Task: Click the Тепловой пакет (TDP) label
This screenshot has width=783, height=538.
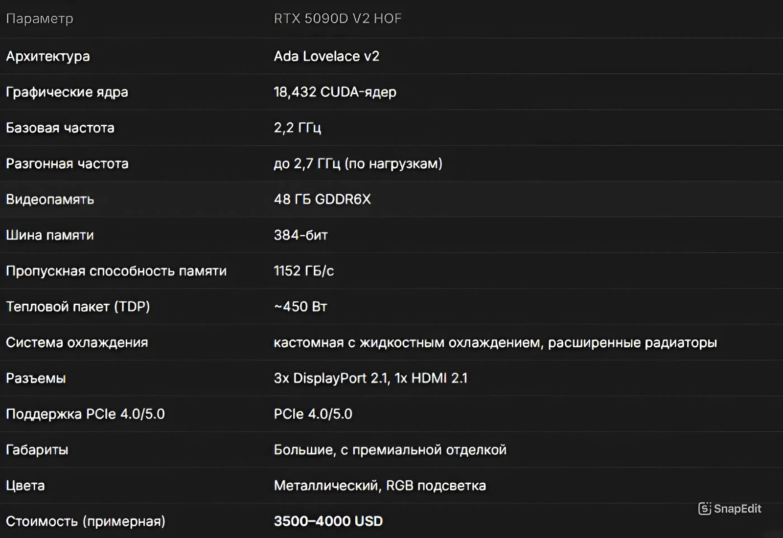Action: 78,307
